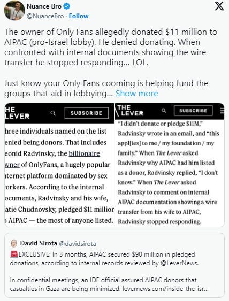229x301 pixels.
Task: Open the @davidsirota handle
Action: coord(78,244)
